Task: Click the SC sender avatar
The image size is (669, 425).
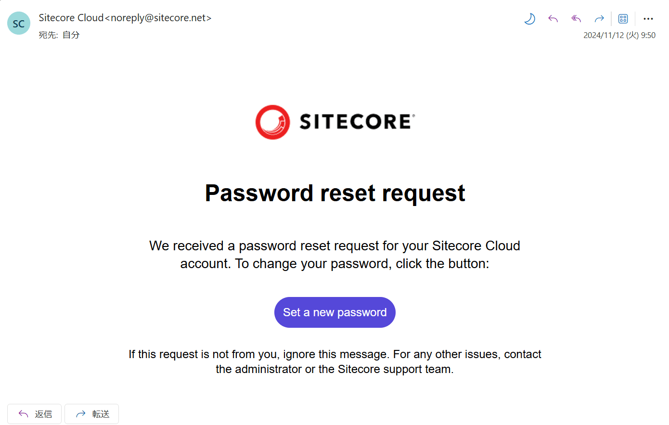Action: coord(19,24)
